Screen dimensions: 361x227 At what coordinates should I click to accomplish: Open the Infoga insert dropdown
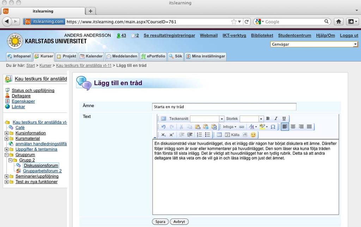[230, 127]
